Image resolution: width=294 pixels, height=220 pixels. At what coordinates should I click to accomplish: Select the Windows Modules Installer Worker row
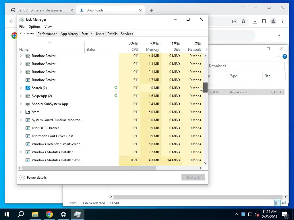pyautogui.click(x=110, y=160)
